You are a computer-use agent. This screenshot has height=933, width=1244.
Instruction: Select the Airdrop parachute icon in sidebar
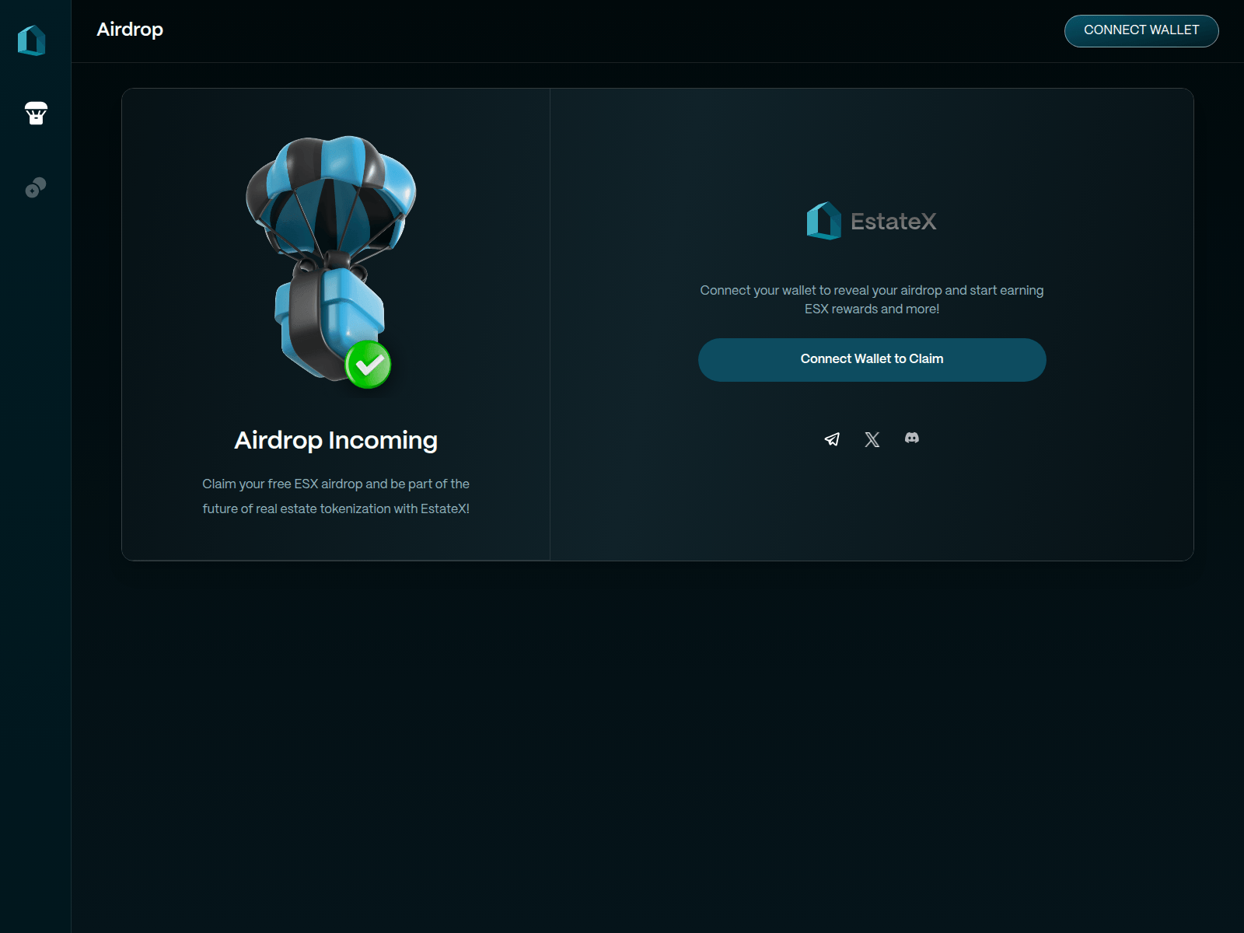(x=35, y=114)
